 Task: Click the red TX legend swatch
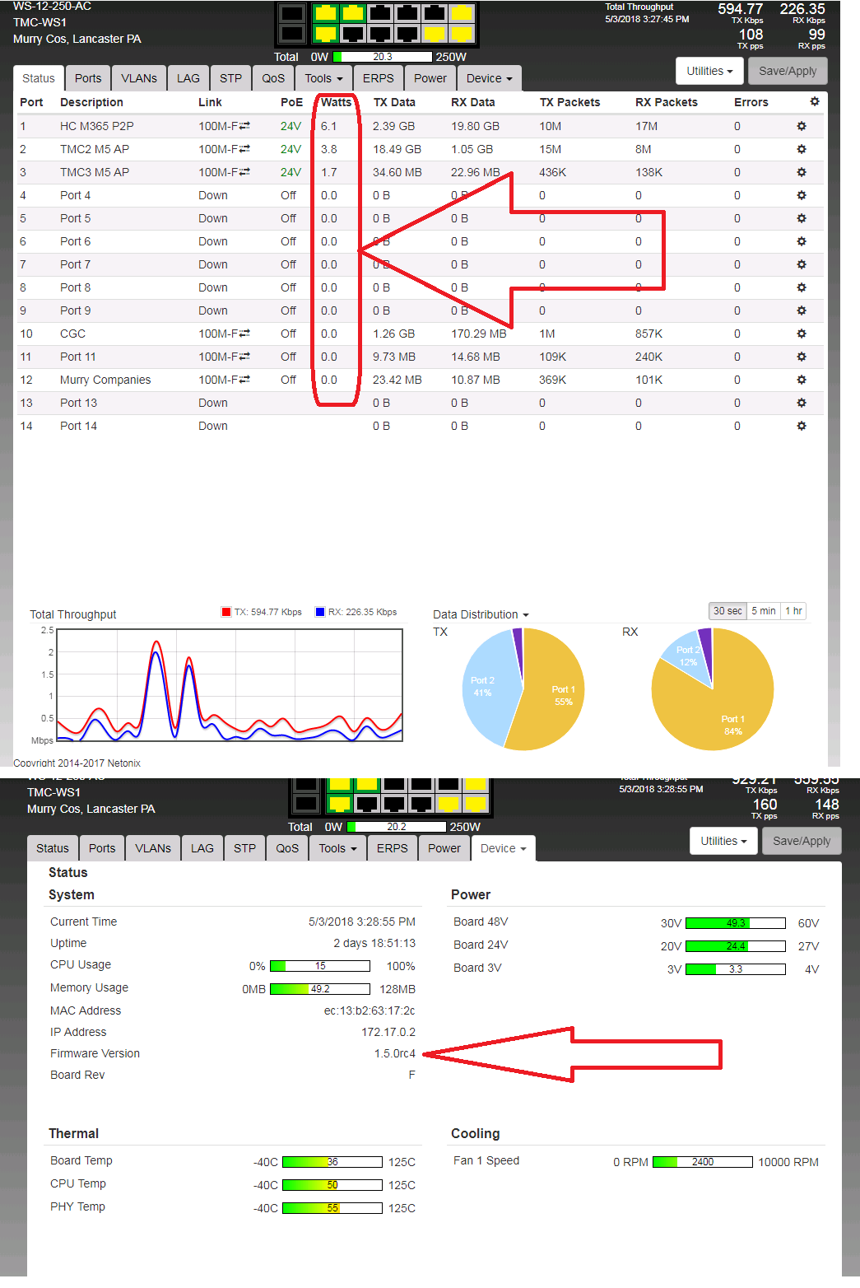tap(226, 612)
